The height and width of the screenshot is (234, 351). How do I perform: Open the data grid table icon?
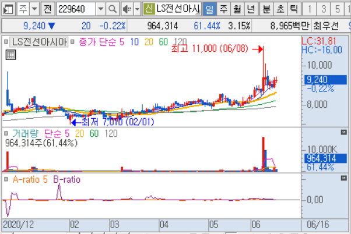10,55
